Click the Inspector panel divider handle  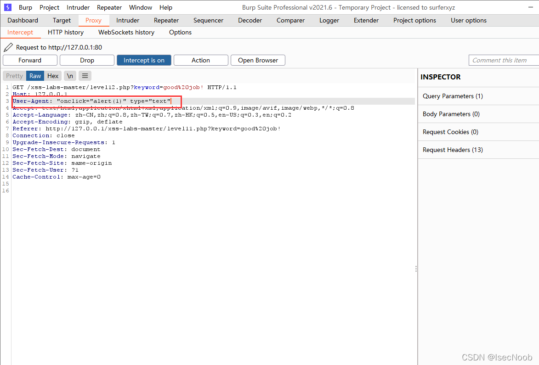[x=416, y=269]
